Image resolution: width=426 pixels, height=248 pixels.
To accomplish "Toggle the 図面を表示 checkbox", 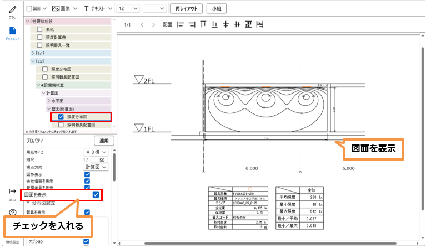I will (96, 194).
